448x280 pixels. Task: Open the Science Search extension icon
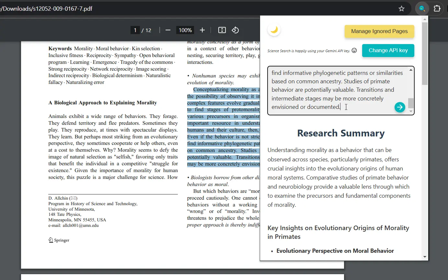(422, 9)
